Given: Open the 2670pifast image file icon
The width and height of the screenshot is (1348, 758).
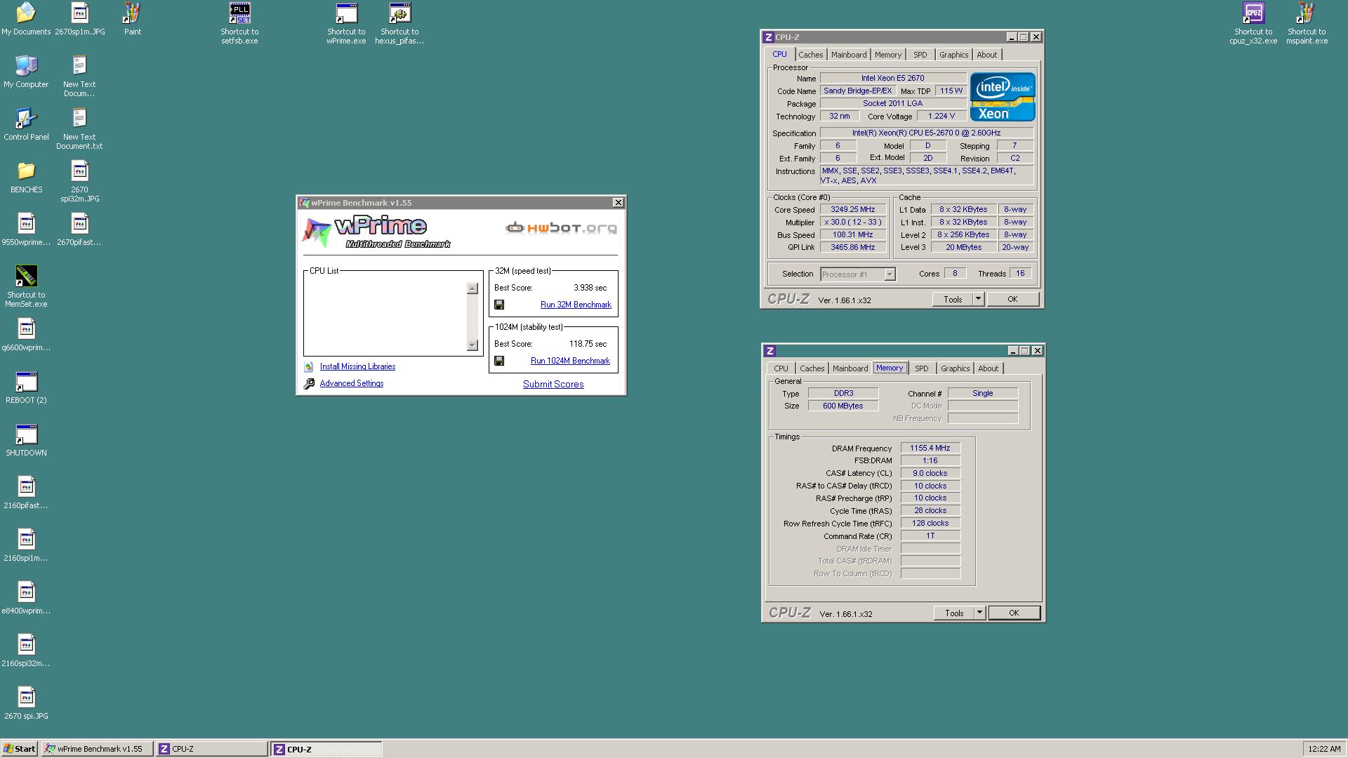Looking at the screenshot, I should [x=79, y=230].
